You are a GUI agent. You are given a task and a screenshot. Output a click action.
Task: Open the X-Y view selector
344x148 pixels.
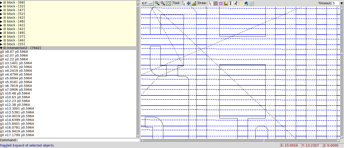[147, 3]
